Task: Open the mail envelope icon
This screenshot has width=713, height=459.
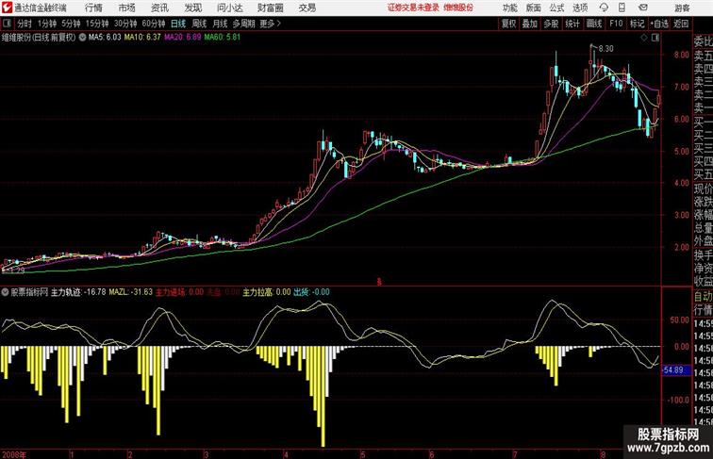Action: point(642,8)
